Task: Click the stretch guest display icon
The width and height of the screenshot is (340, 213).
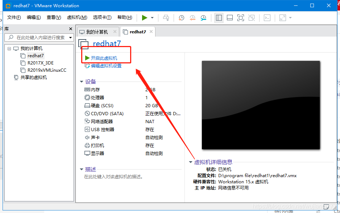Action: pyautogui.click(x=282, y=18)
